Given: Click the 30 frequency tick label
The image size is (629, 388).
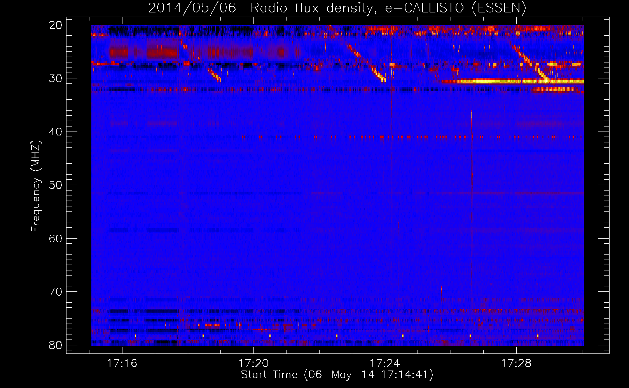Looking at the screenshot, I should pos(56,78).
